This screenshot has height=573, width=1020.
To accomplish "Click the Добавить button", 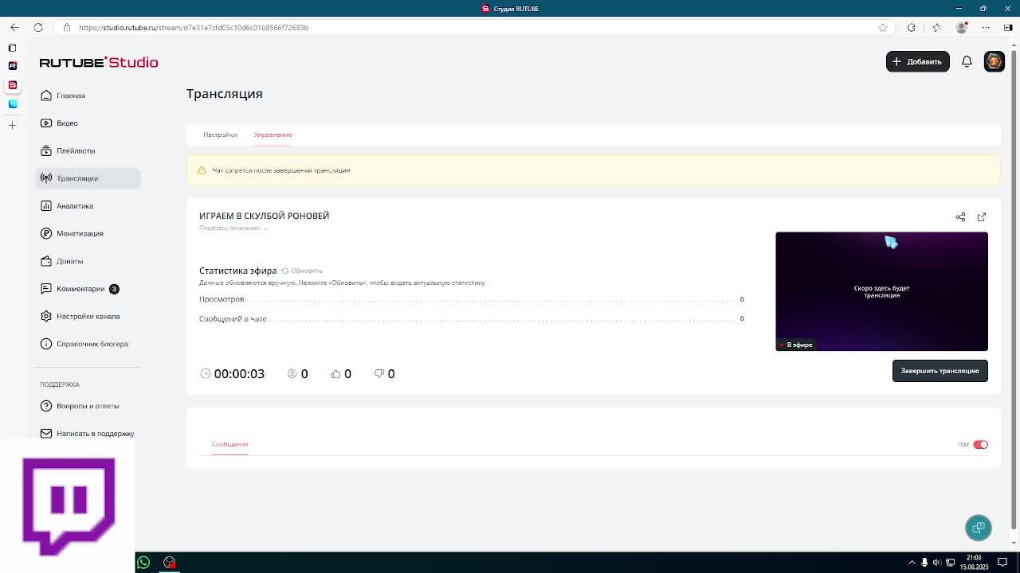I will [x=917, y=61].
